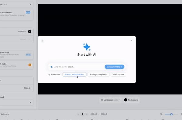Viewport: 182px width, 120px height.
Task: Choose the Sales update example
Action: pos(118,74)
